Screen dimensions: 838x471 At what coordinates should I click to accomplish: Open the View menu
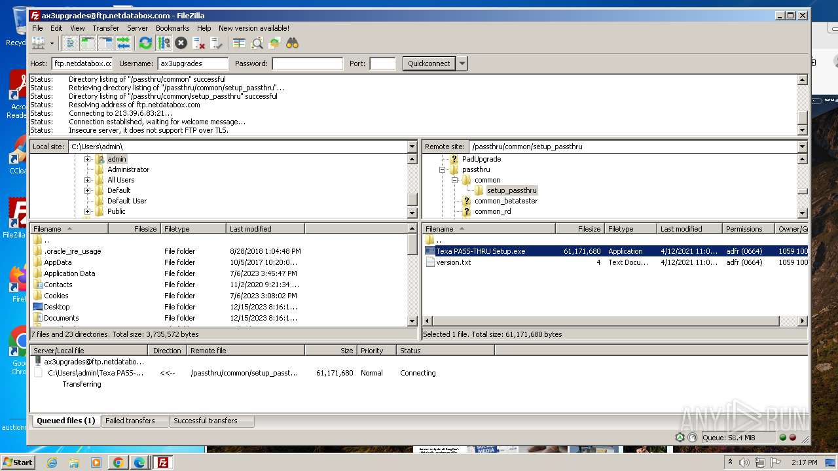[x=77, y=28]
